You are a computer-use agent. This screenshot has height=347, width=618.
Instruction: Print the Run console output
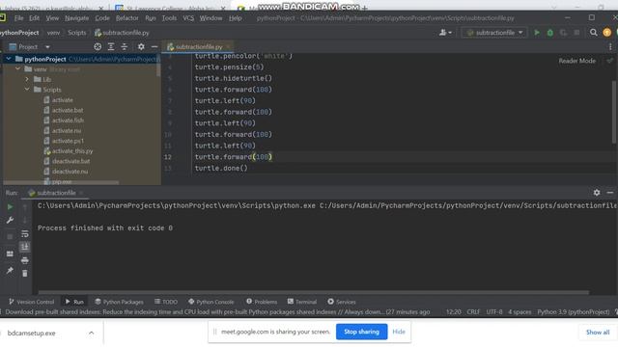(24, 260)
